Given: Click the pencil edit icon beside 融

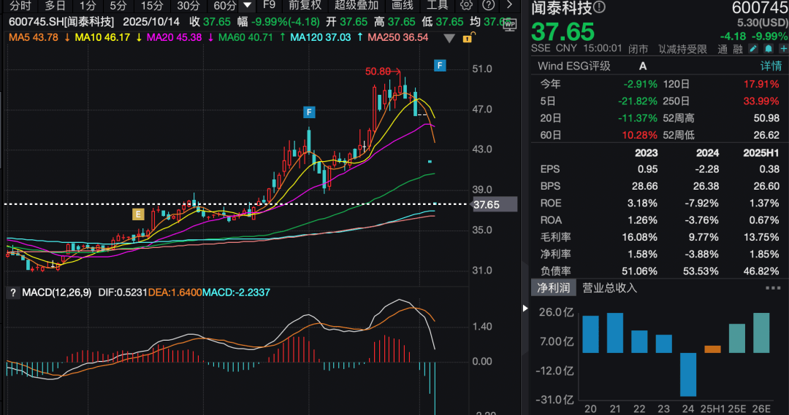Looking at the screenshot, I should point(752,49).
